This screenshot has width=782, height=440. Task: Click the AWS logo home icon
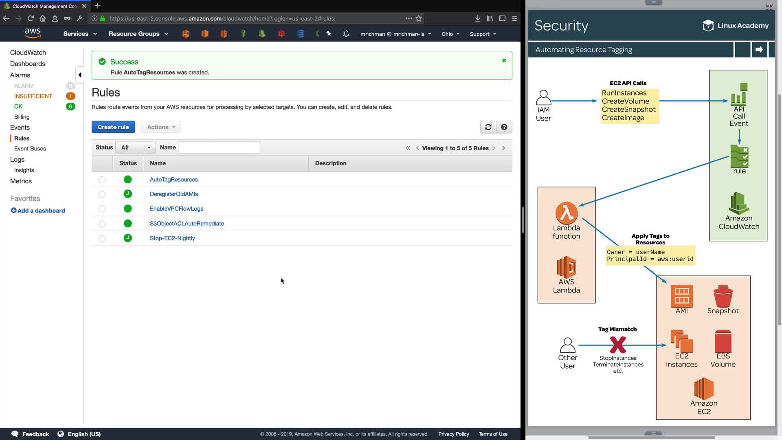tap(33, 33)
